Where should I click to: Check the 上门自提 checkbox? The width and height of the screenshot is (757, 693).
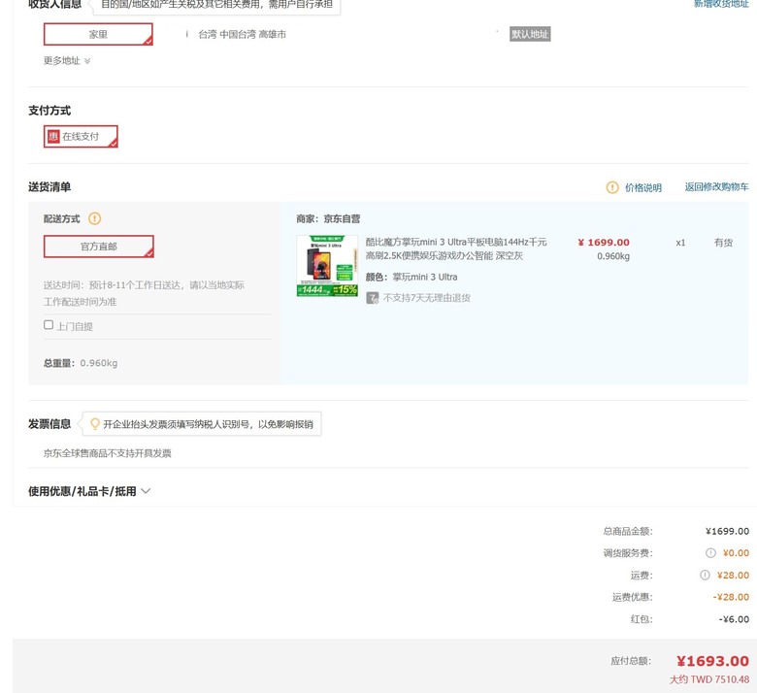[x=49, y=325]
